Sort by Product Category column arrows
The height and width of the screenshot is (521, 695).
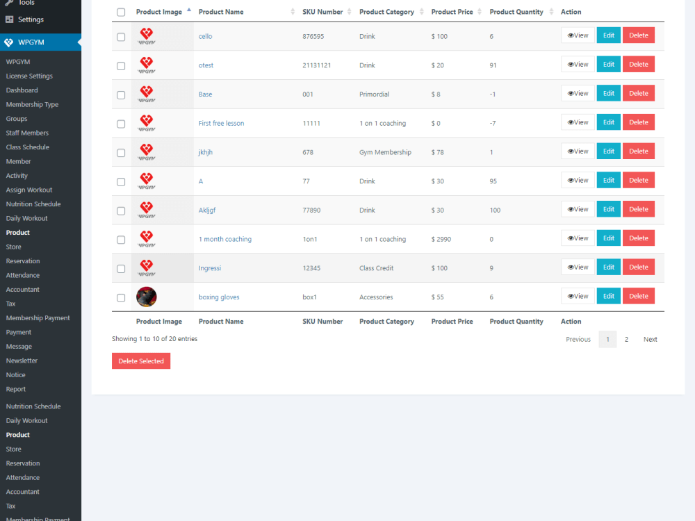tap(422, 12)
